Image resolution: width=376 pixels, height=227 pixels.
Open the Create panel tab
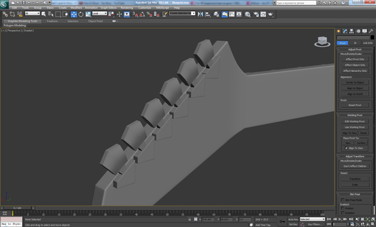(x=338, y=31)
